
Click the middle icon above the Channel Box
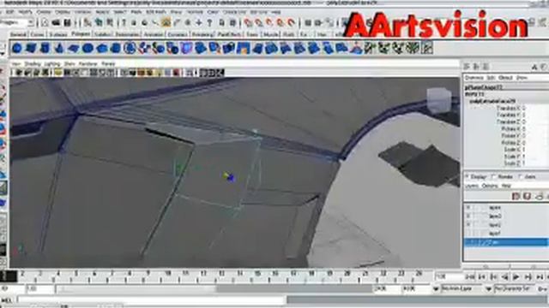coord(476,67)
